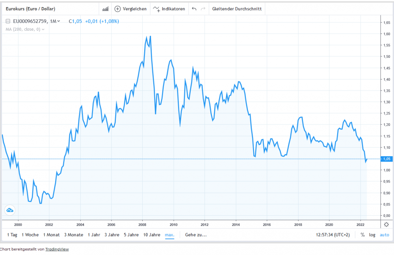Image resolution: width=394 pixels, height=255 pixels.
Task: Set range to 1 Monat
Action: (52, 235)
